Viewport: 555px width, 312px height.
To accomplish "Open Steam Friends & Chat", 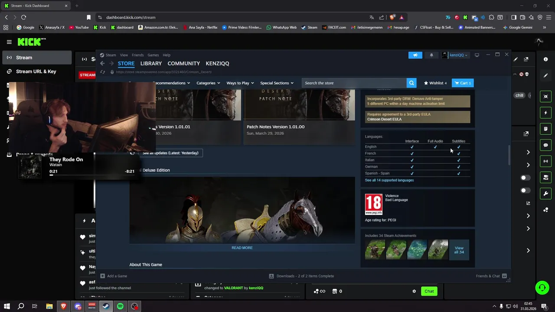I will 491,276.
